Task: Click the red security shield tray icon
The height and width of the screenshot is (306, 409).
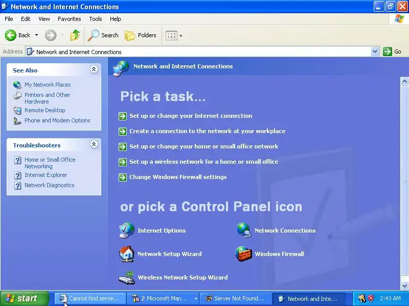Action: pyautogui.click(x=371, y=298)
